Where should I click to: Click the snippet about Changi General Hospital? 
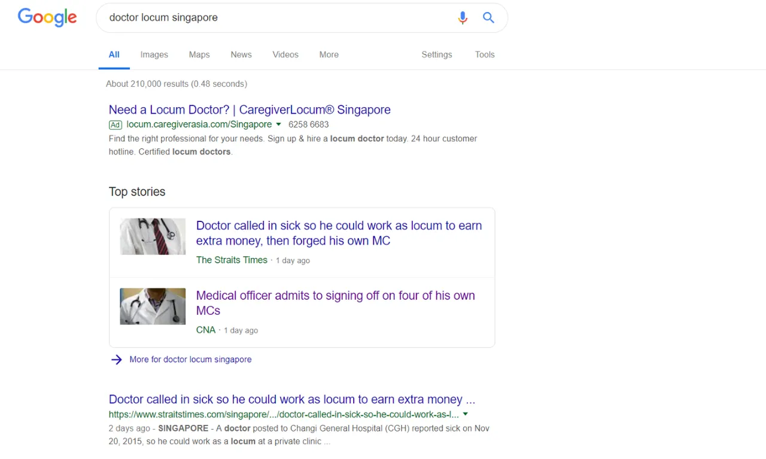[299, 435]
